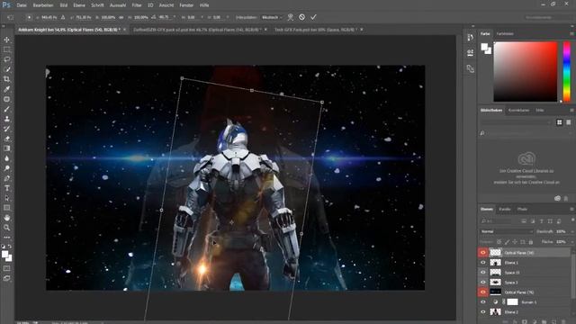Screen dimensions: 576x324
Task: Open the Interpolation dropdown in options bar
Action: 272,17
